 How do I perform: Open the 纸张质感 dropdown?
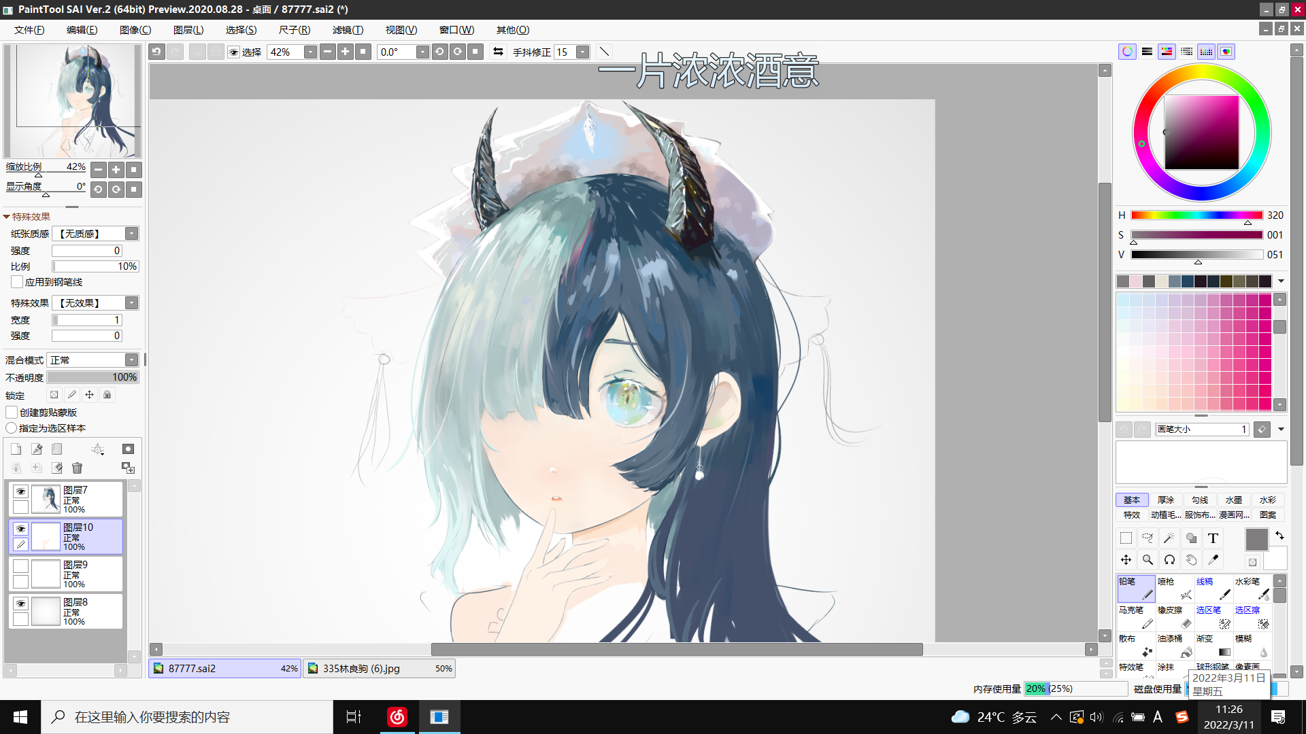tap(132, 234)
